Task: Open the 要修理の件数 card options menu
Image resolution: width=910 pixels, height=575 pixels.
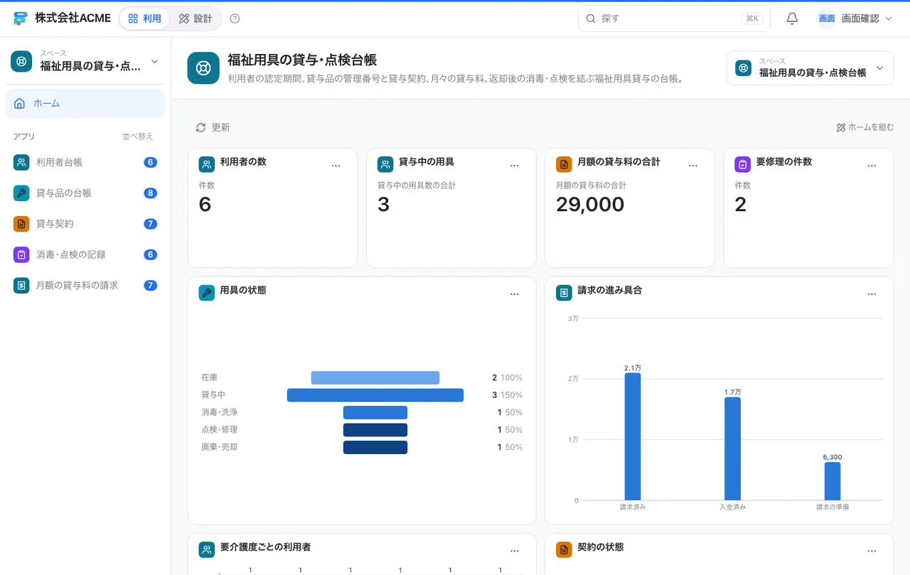Action: (x=872, y=166)
